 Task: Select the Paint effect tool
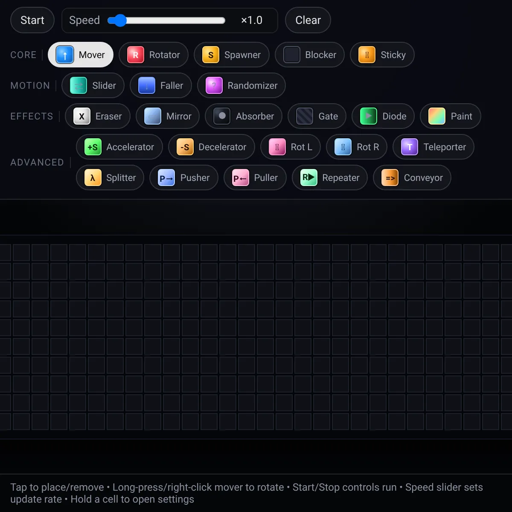tap(451, 116)
